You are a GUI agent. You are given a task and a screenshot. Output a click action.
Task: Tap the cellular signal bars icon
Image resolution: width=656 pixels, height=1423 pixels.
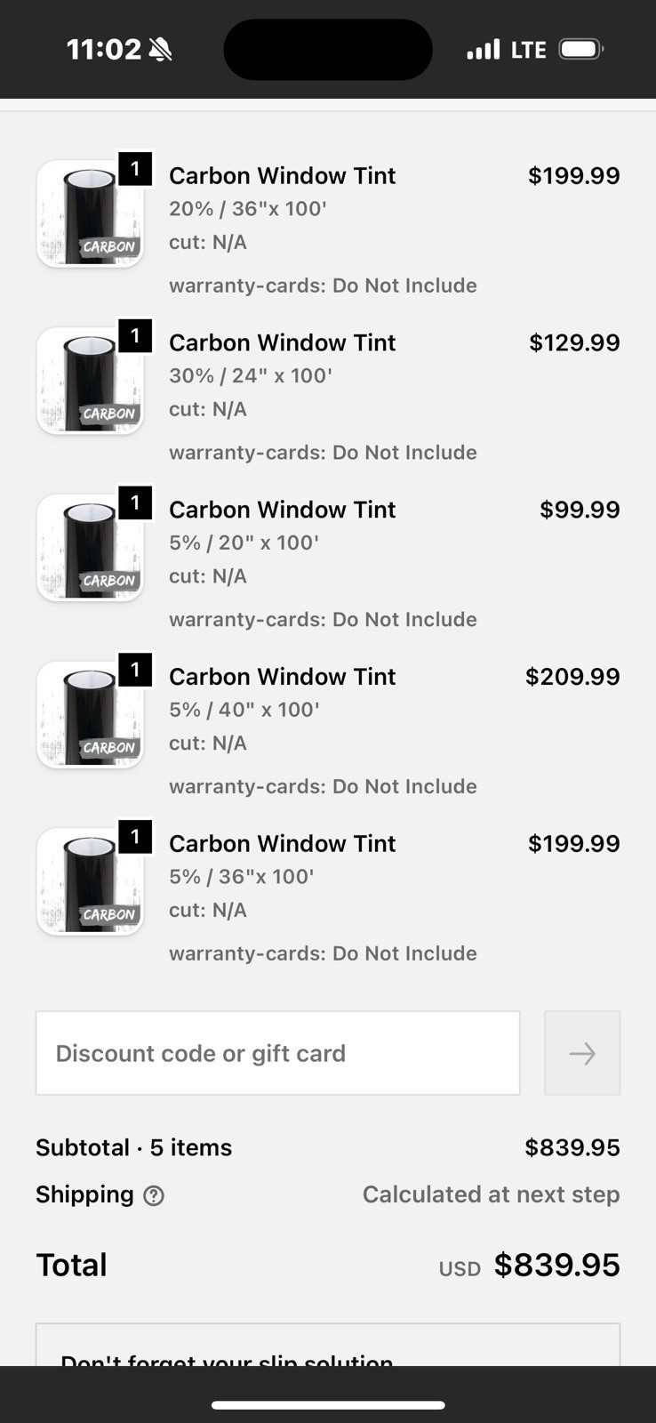pos(484,50)
